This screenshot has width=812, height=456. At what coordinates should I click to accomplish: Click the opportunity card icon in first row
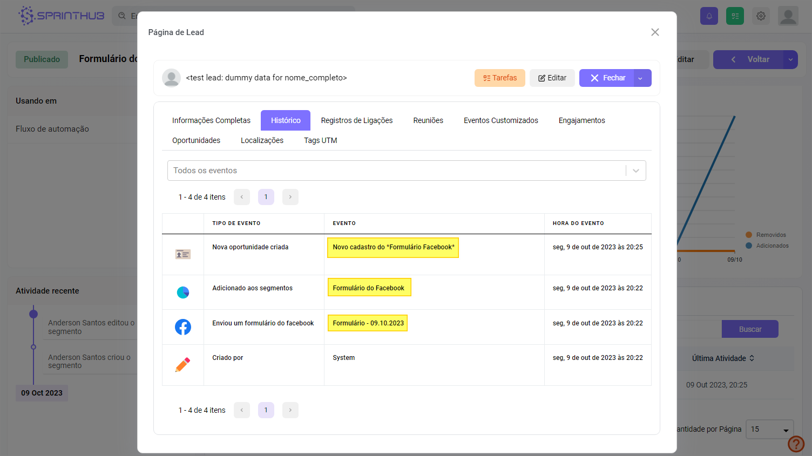point(183,254)
